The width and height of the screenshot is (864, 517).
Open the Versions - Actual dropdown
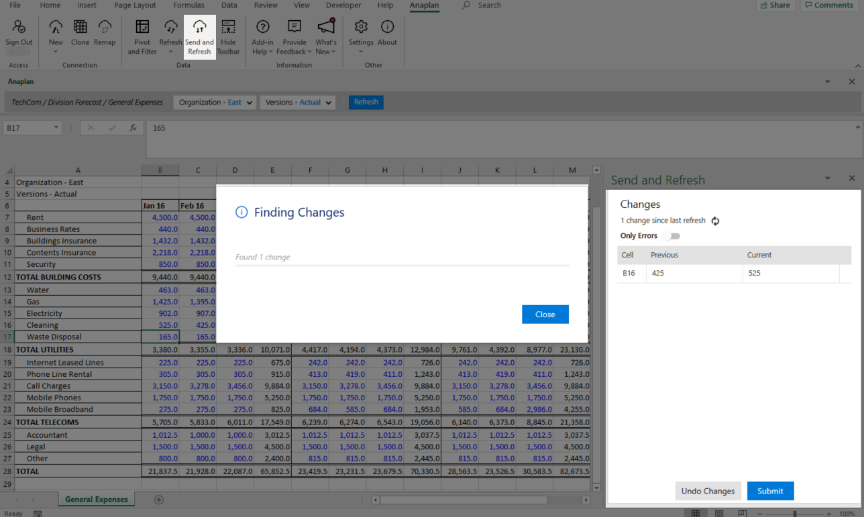(328, 102)
